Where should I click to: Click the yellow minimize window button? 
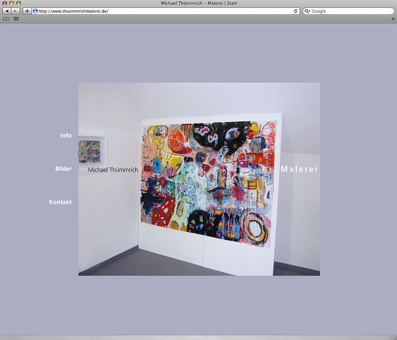(x=12, y=3)
